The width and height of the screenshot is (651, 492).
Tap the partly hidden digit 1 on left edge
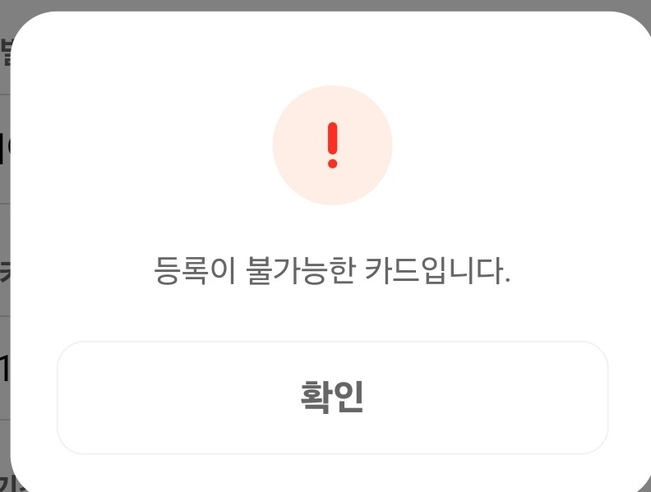4,368
